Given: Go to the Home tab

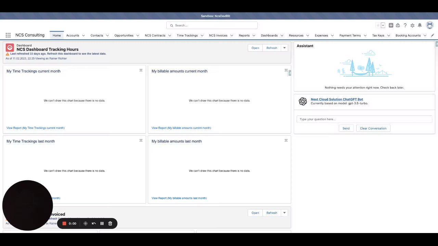Looking at the screenshot, I should 57,36.
